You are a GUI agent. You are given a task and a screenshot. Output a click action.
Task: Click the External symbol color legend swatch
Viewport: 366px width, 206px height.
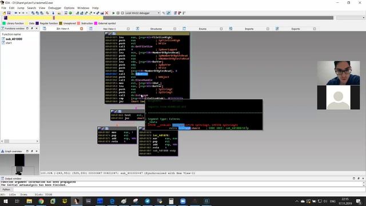[96, 23]
